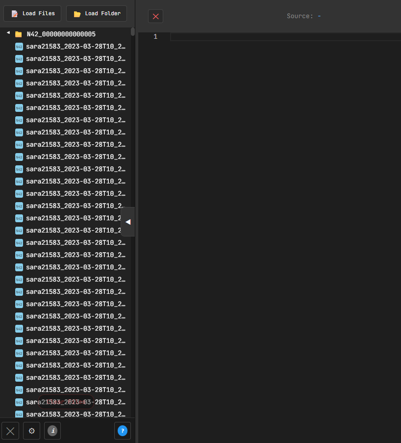Image resolution: width=401 pixels, height=443 pixels.
Task: Click into the empty editor on line 1
Action: (284, 37)
